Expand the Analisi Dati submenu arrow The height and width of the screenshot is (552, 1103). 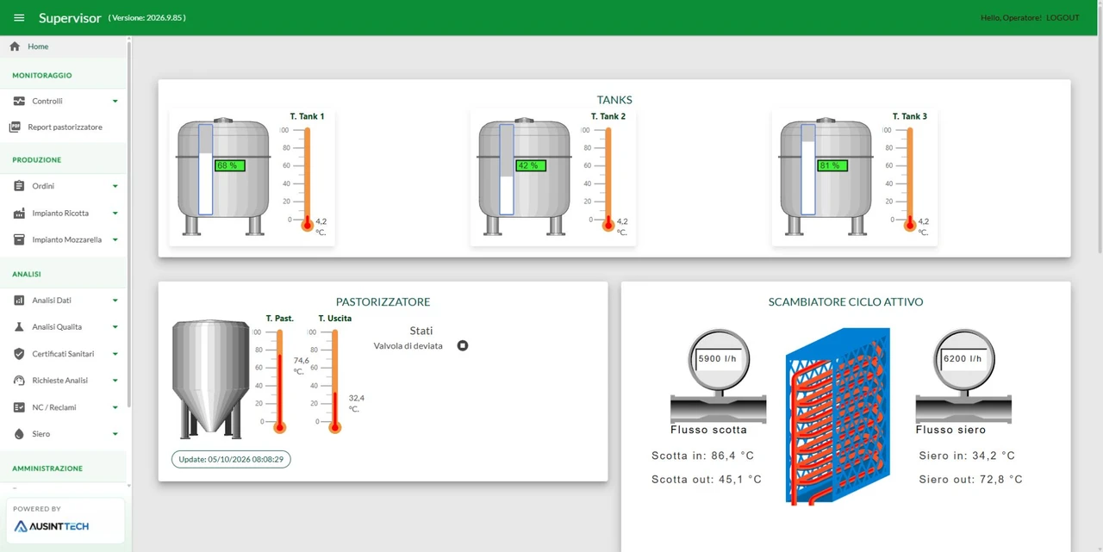[115, 301]
